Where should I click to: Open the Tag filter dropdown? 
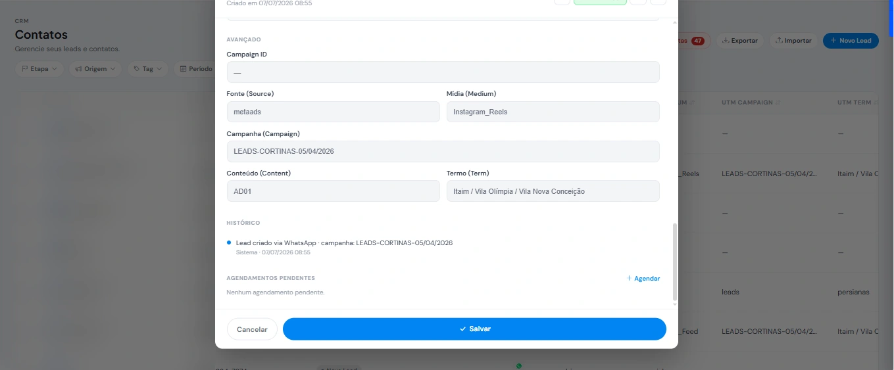point(147,68)
